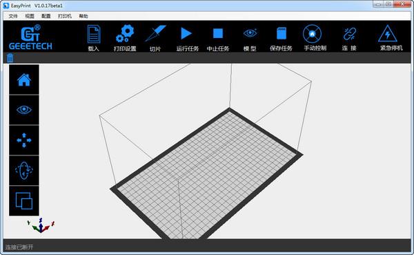Open 手动控制 manual control
The width and height of the screenshot is (414, 255).
point(312,34)
